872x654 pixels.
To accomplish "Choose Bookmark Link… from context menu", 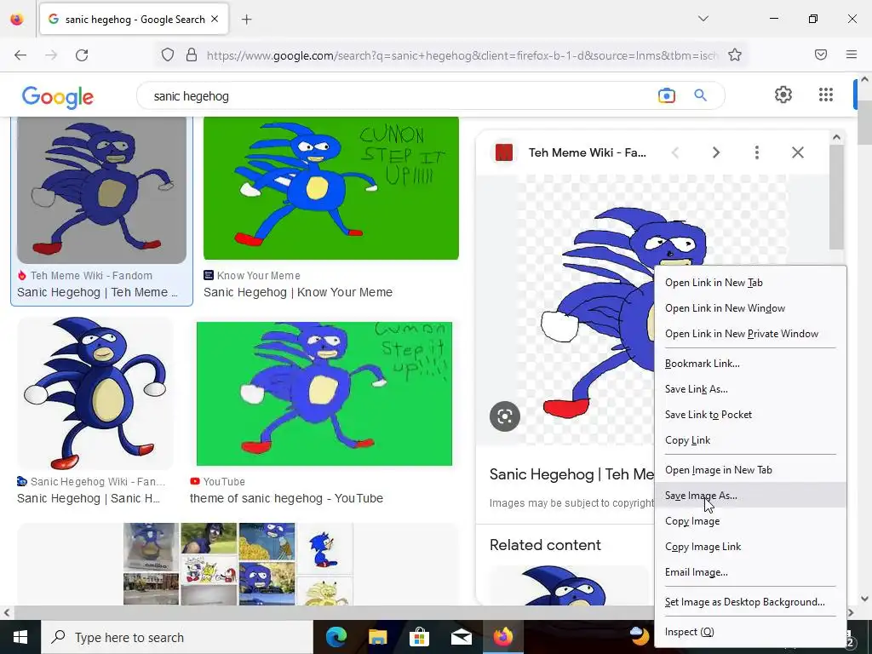I will [751, 364].
